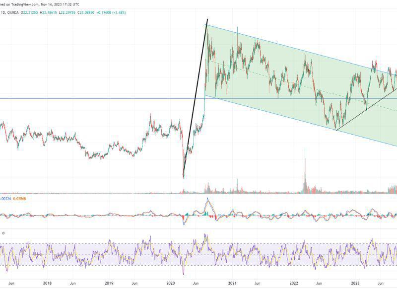Select the 1D, OANDA symbol label

[9, 12]
